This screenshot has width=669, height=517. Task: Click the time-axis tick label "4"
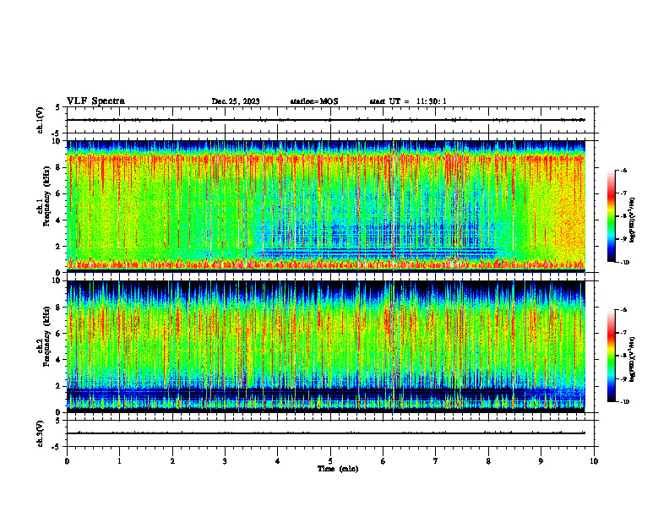[278, 461]
